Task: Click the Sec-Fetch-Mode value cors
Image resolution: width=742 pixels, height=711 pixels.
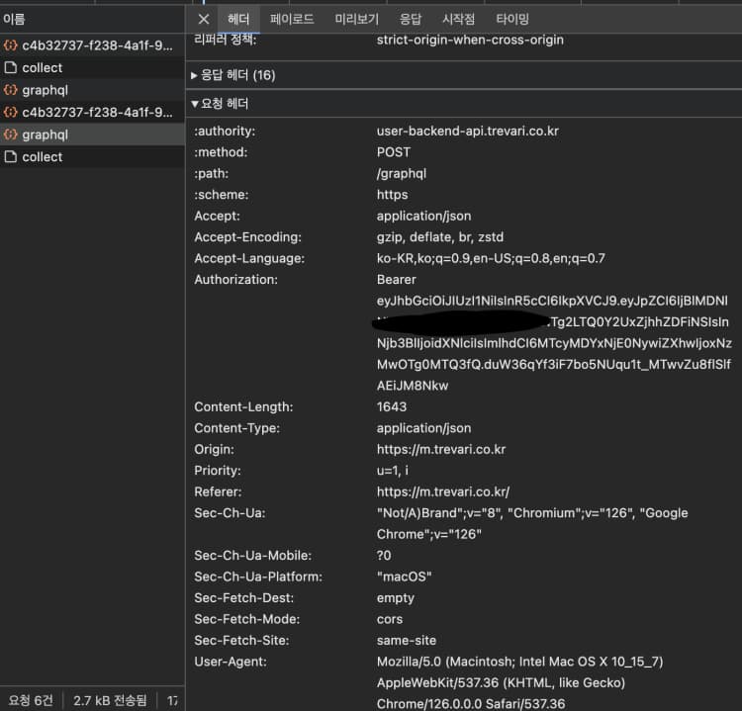Action: coord(390,619)
